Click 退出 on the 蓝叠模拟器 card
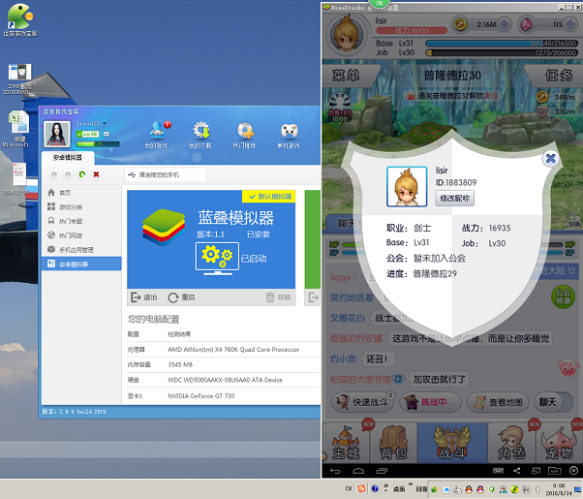This screenshot has width=583, height=499. 144,297
